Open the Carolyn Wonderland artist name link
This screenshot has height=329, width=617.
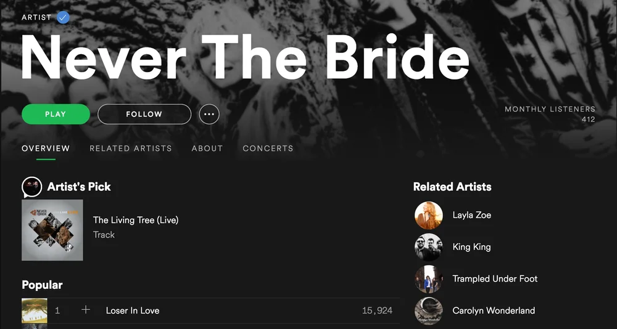[494, 311]
